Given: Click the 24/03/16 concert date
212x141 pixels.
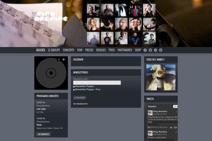Looking at the screenshot, I should pyautogui.click(x=41, y=103).
